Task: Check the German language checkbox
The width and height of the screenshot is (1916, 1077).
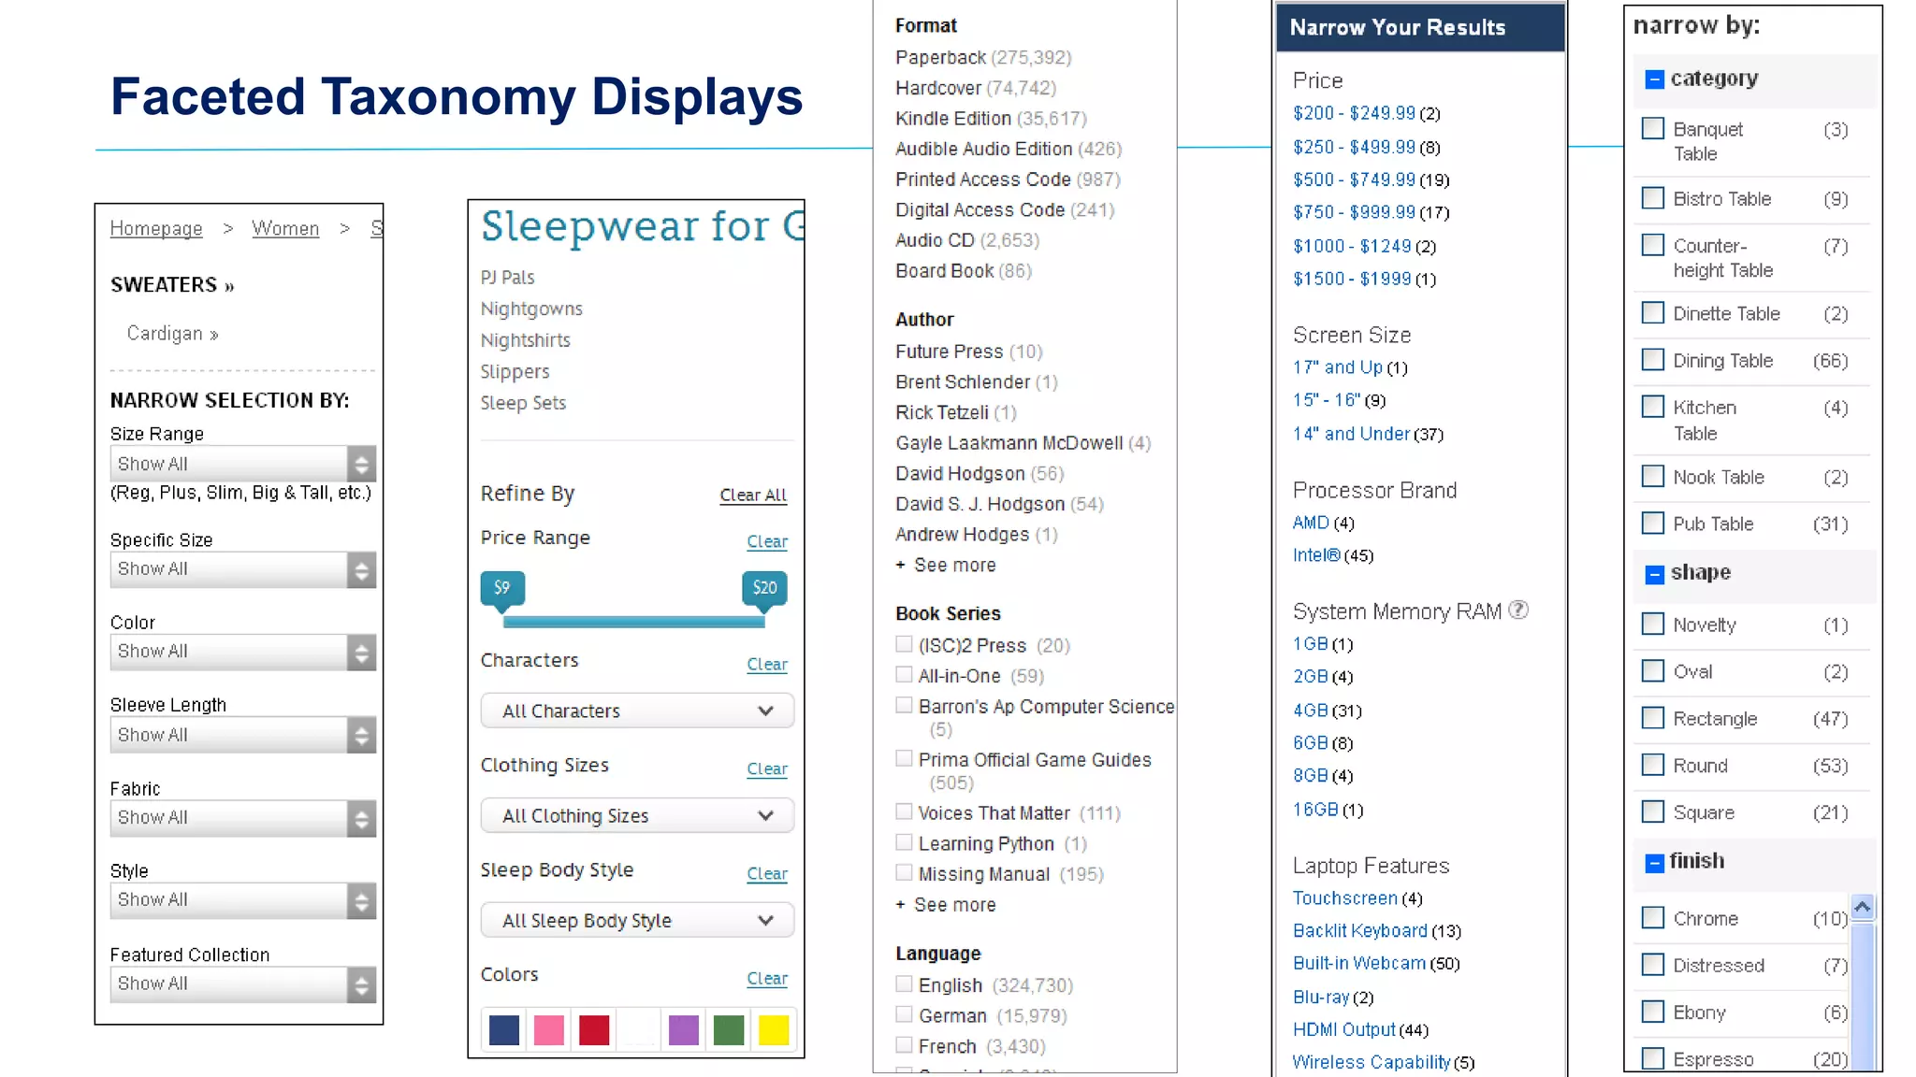Action: coord(904,1014)
